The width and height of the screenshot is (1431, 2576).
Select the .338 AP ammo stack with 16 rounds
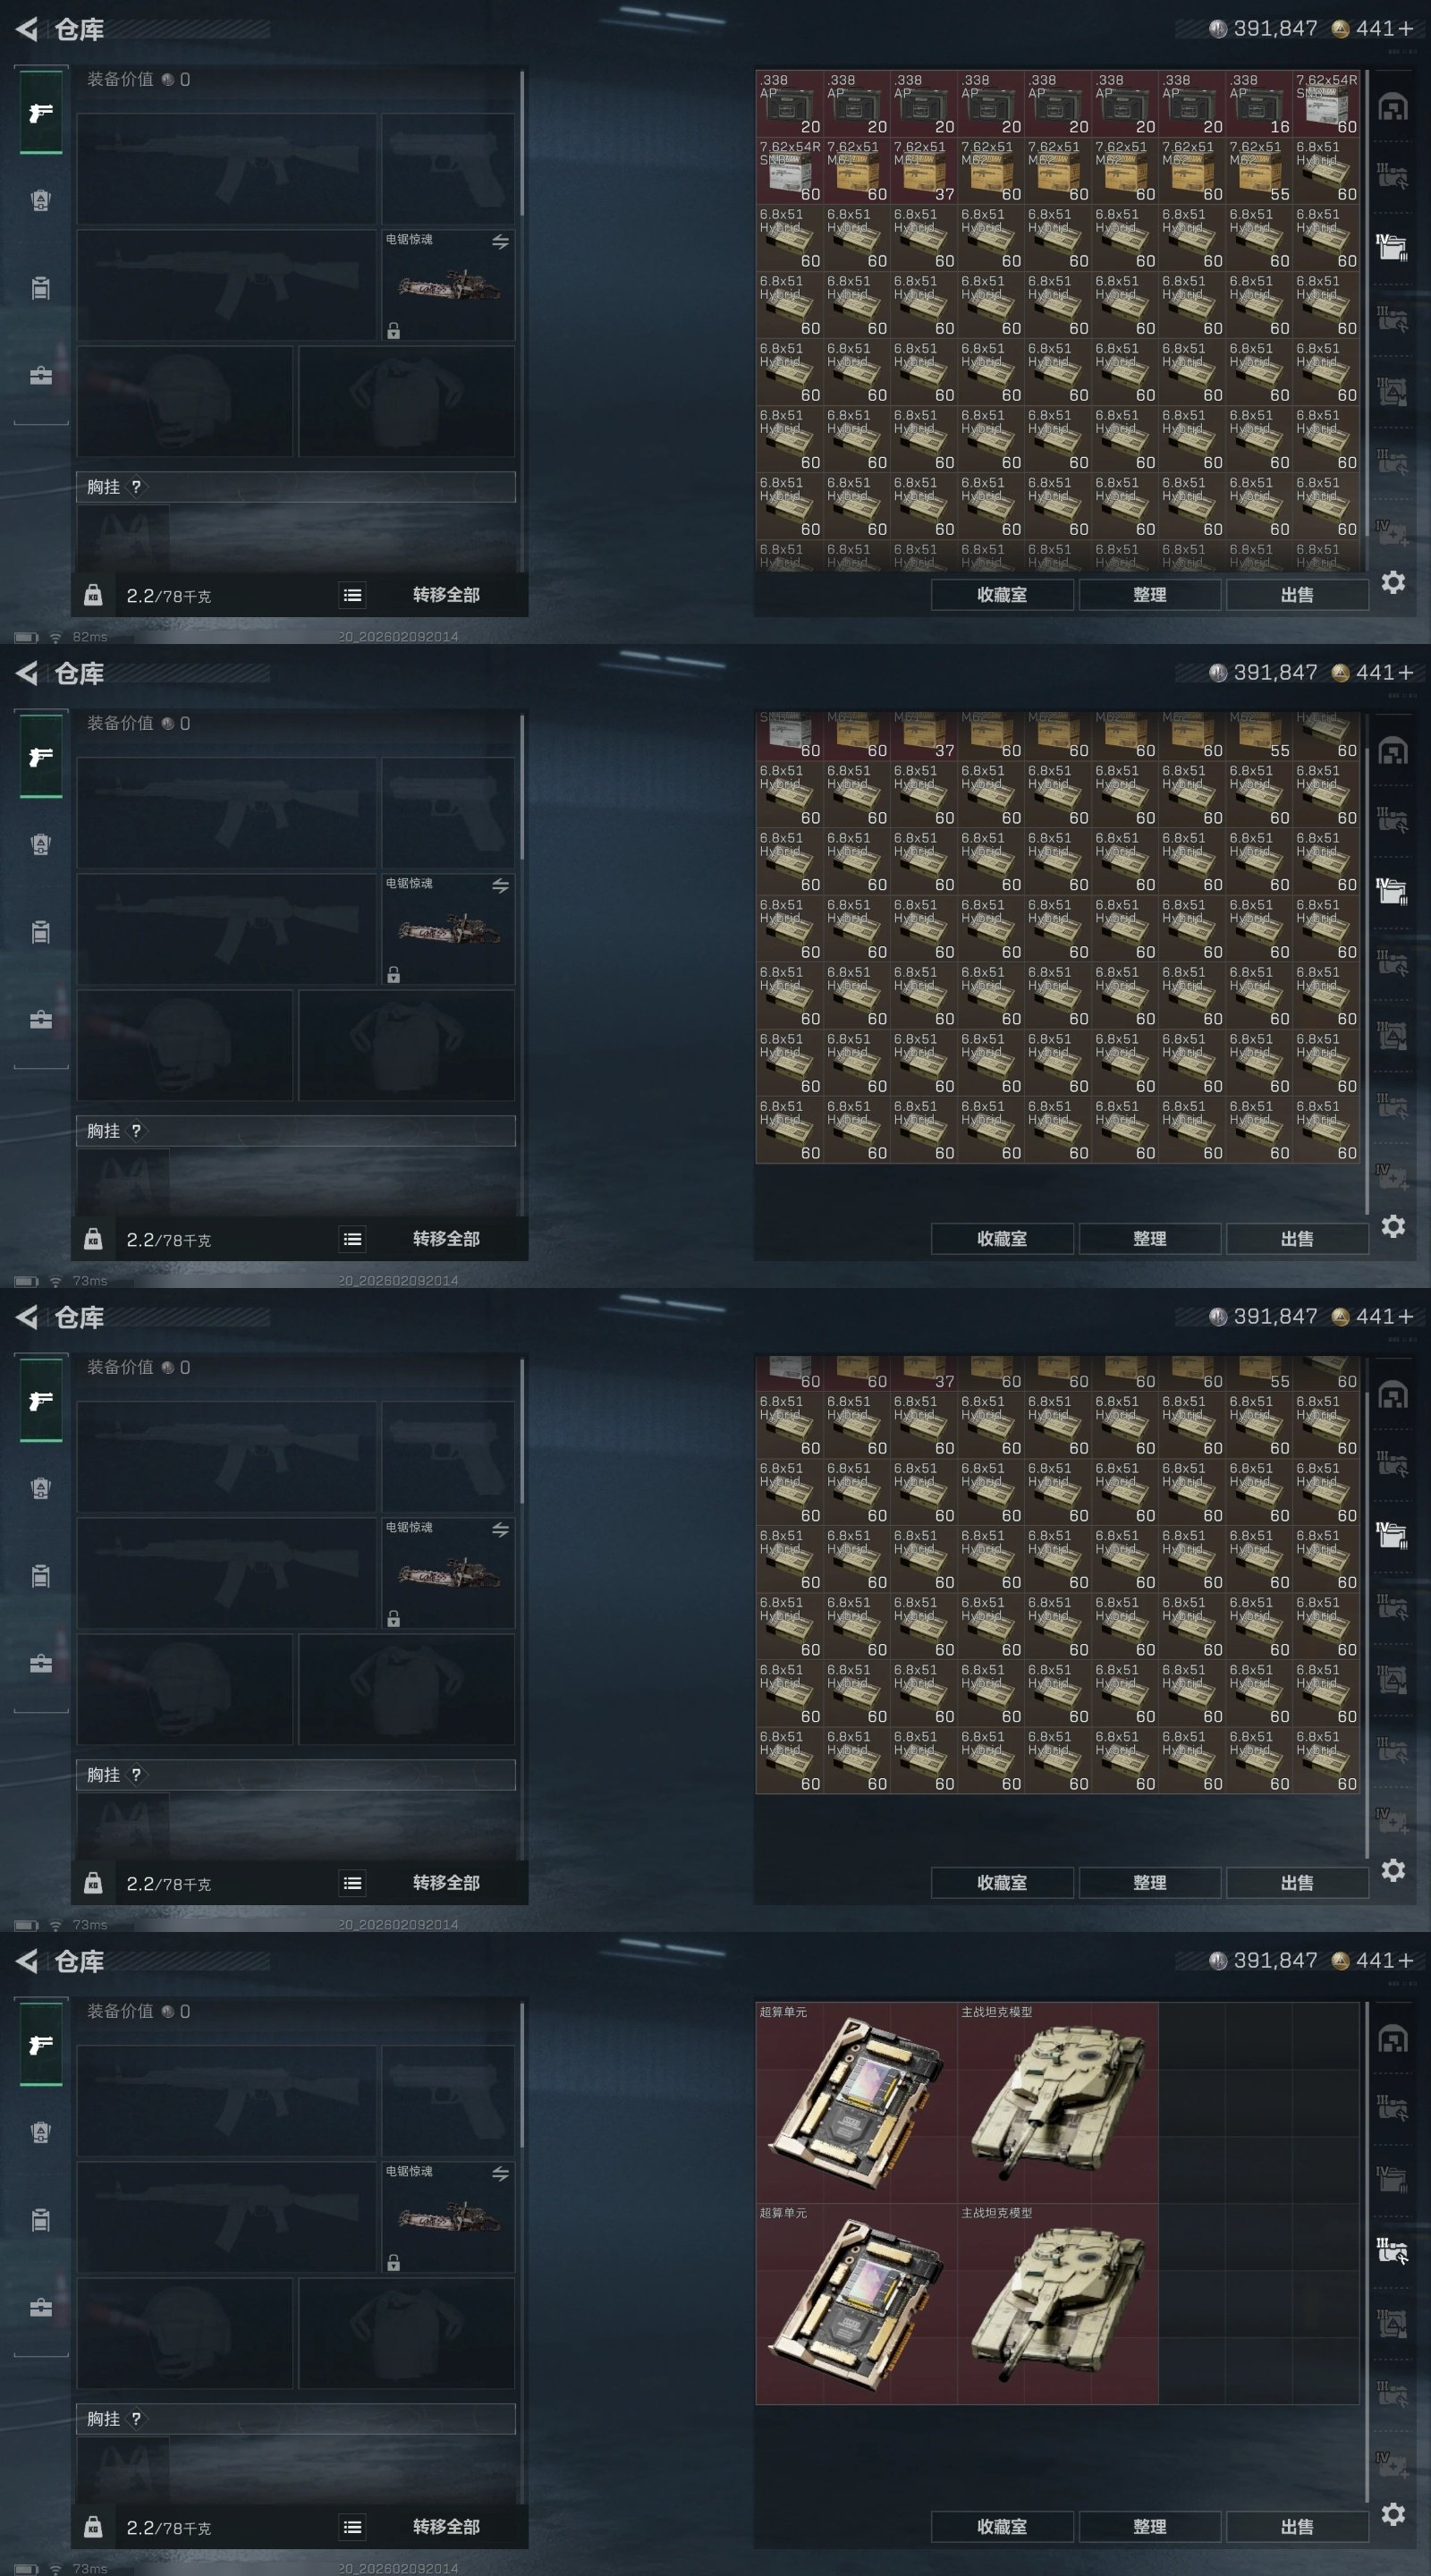tap(1259, 104)
